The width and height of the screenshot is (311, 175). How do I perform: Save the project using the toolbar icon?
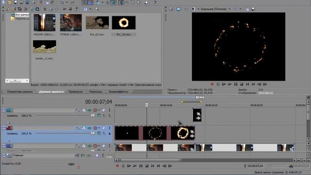[16, 2]
